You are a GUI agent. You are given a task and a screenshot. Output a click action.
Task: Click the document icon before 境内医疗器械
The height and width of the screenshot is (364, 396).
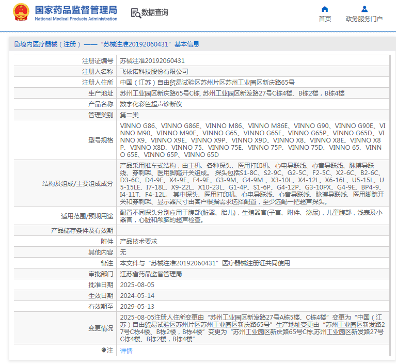coord(17,44)
